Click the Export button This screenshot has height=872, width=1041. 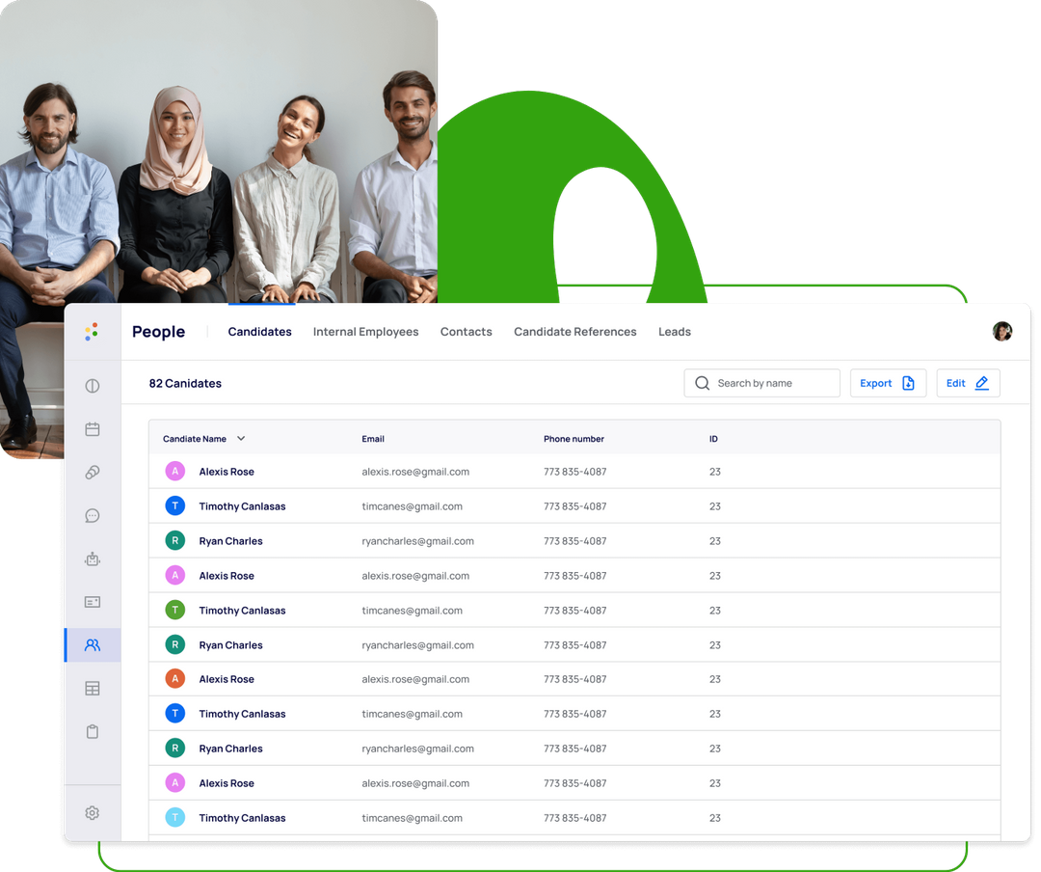pyautogui.click(x=887, y=383)
